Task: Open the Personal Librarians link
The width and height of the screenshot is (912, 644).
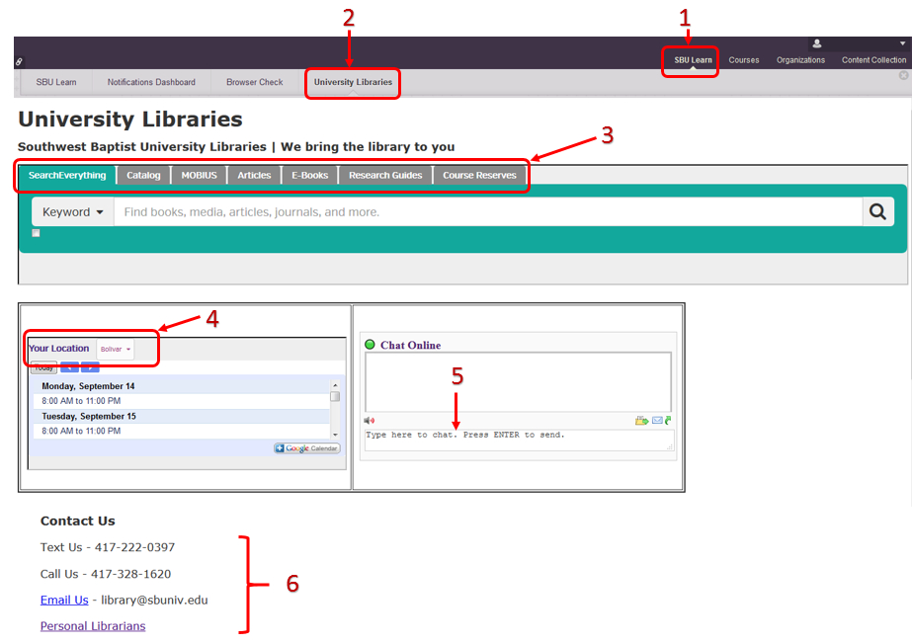Action: click(x=93, y=626)
